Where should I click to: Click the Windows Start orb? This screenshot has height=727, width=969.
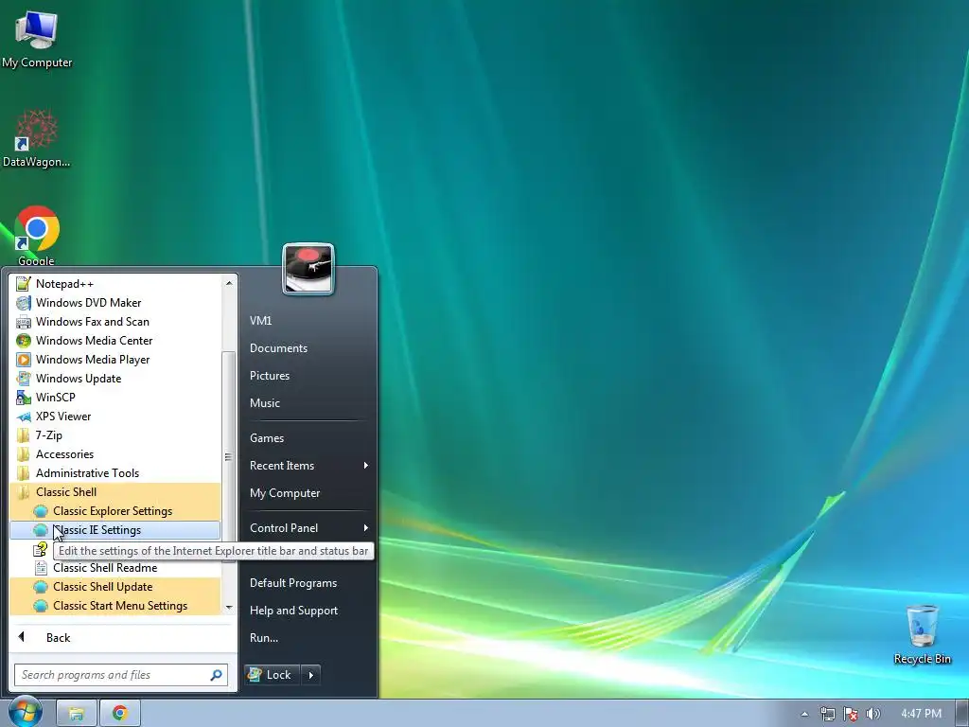25,712
